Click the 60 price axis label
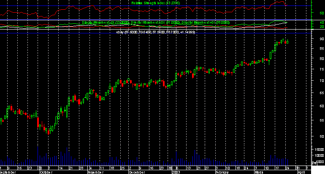325x174 pixels. click(x=322, y=106)
